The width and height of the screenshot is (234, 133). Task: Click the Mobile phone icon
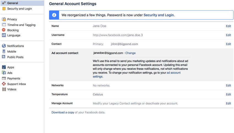(4, 51)
